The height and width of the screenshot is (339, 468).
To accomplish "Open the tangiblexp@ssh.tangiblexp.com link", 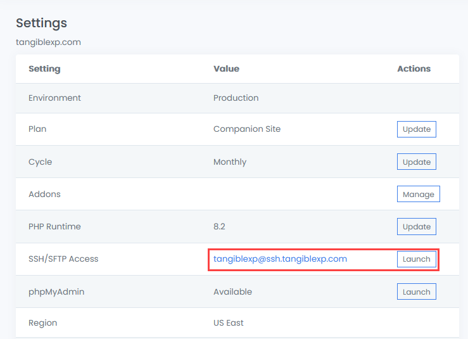I will click(x=280, y=259).
